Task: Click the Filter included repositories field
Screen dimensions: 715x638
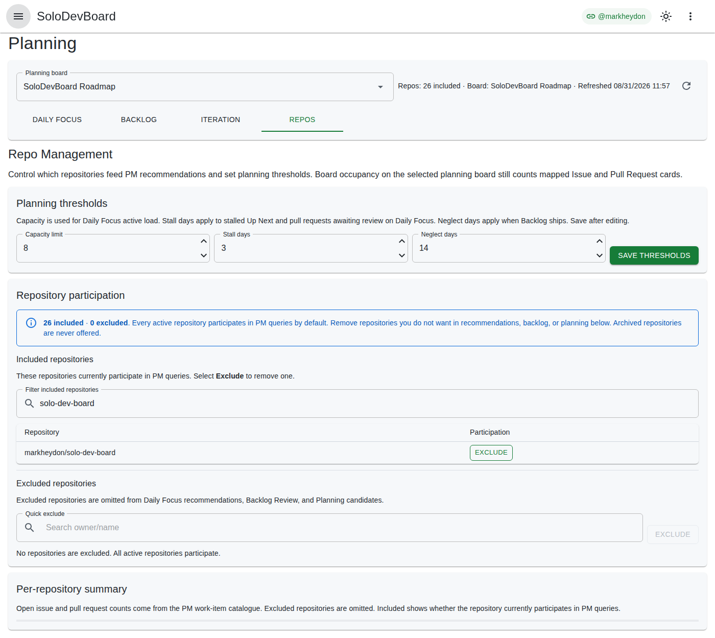Action: coord(357,404)
